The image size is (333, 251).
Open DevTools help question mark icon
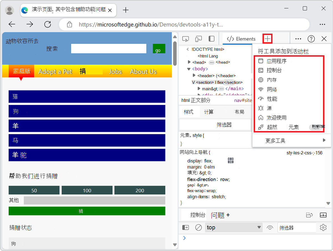(311, 39)
